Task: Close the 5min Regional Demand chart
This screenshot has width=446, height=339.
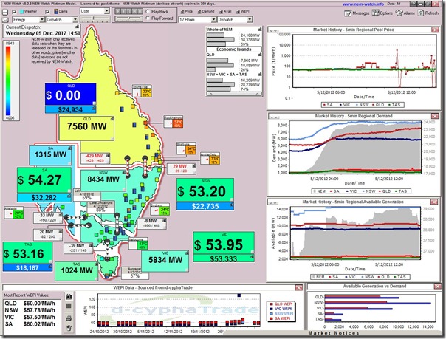Action: coord(435,116)
